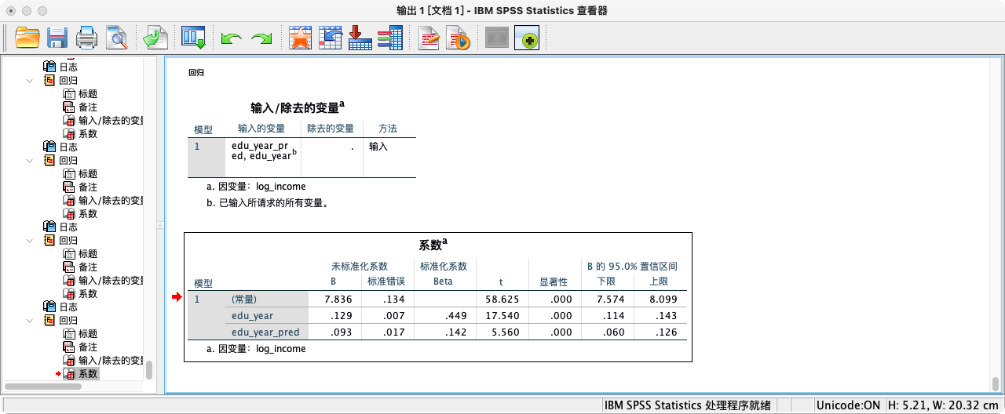This screenshot has width=1005, height=414.
Task: Click the 标准化系数 header
Action: point(444,267)
